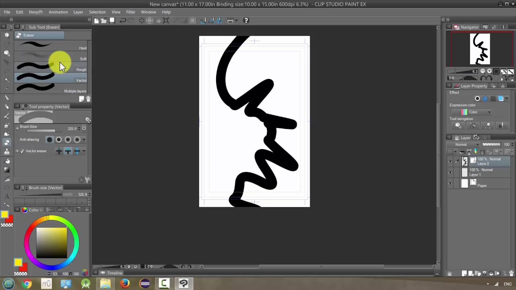This screenshot has width=516, height=290.
Task: Uncheck the Vector eraser checkbox
Action: [22, 151]
